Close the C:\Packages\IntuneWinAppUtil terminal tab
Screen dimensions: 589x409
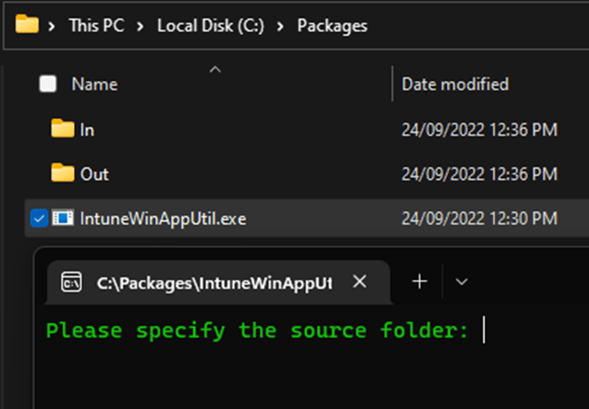pos(359,282)
